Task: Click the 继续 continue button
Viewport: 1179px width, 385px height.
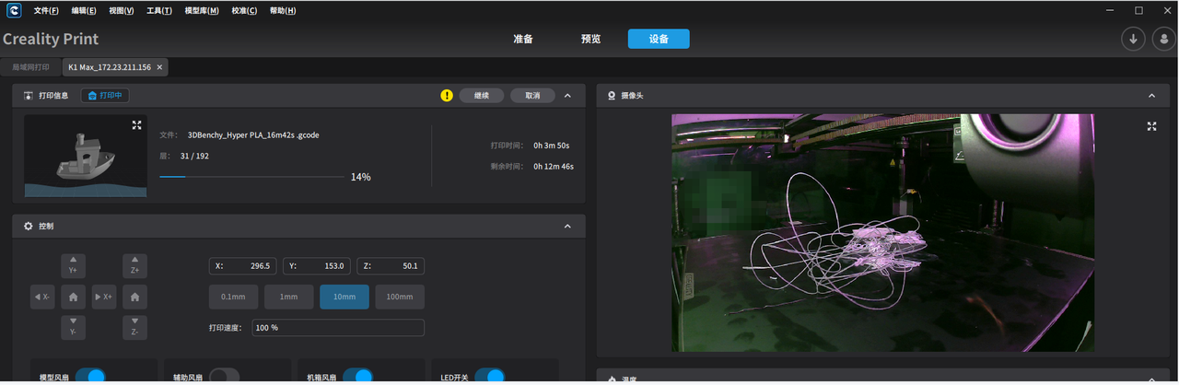Action: [x=481, y=95]
